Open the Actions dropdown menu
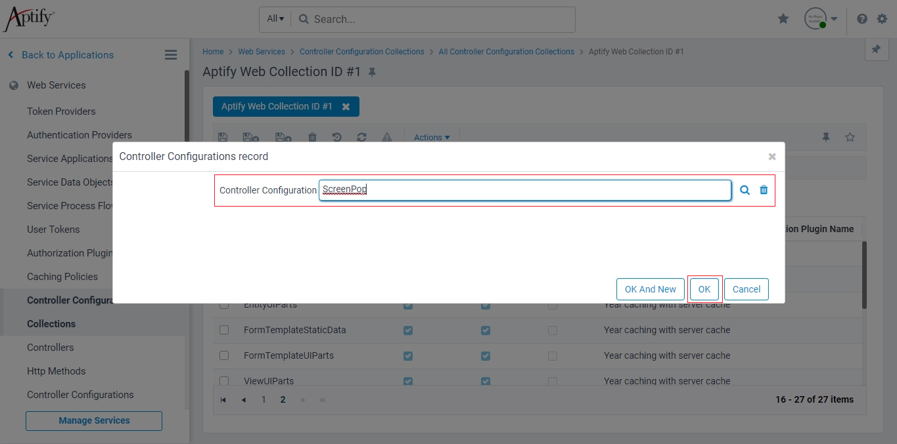Screen dimensions: 897x444 [432, 137]
